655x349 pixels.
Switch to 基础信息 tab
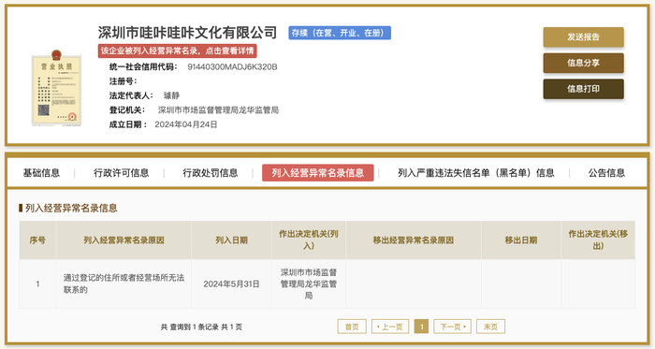(41, 173)
